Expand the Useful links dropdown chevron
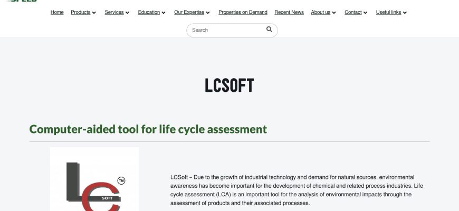This screenshot has height=211, width=459. click(405, 13)
